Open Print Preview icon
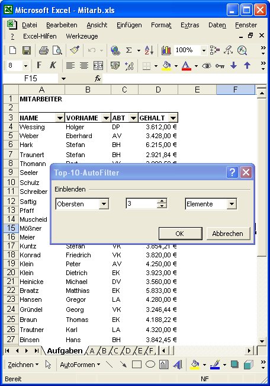This screenshot has height=386, width=270. point(57,50)
